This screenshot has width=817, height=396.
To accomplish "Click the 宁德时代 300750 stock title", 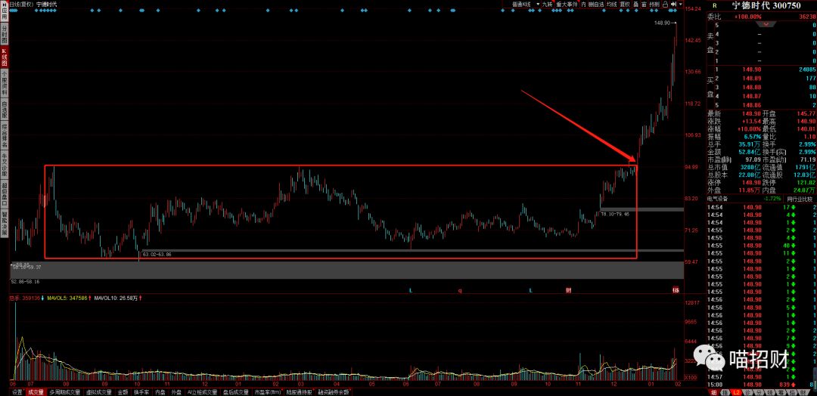I will click(x=766, y=5).
